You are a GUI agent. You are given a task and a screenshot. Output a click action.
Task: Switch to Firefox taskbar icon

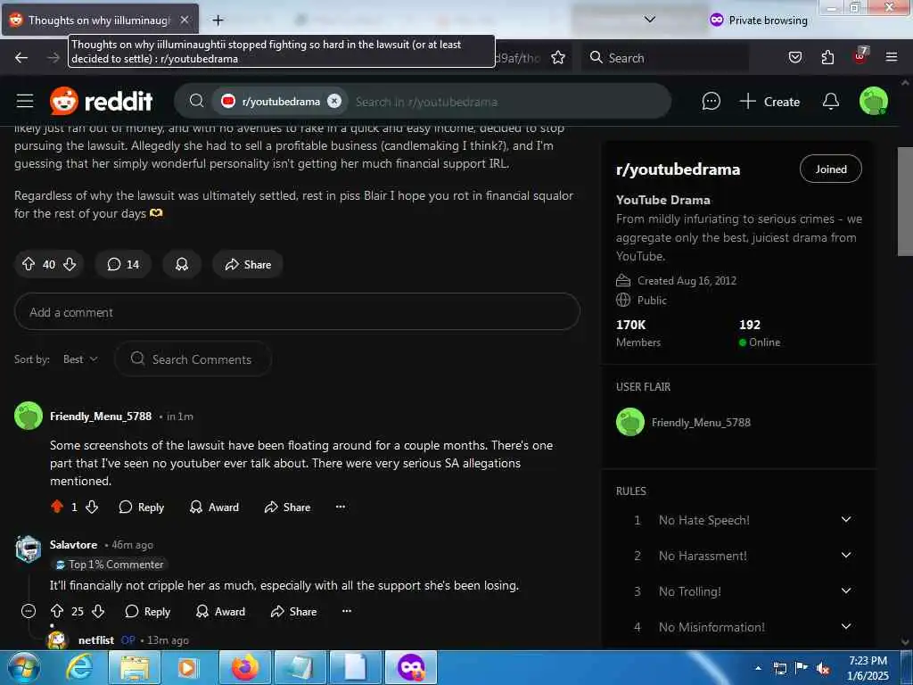point(244,667)
